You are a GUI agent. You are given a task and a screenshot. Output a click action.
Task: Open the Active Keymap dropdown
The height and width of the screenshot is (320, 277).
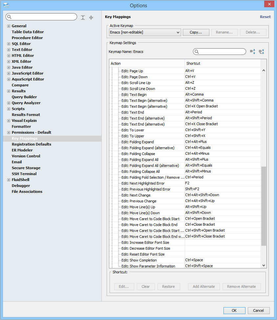[x=145, y=32]
